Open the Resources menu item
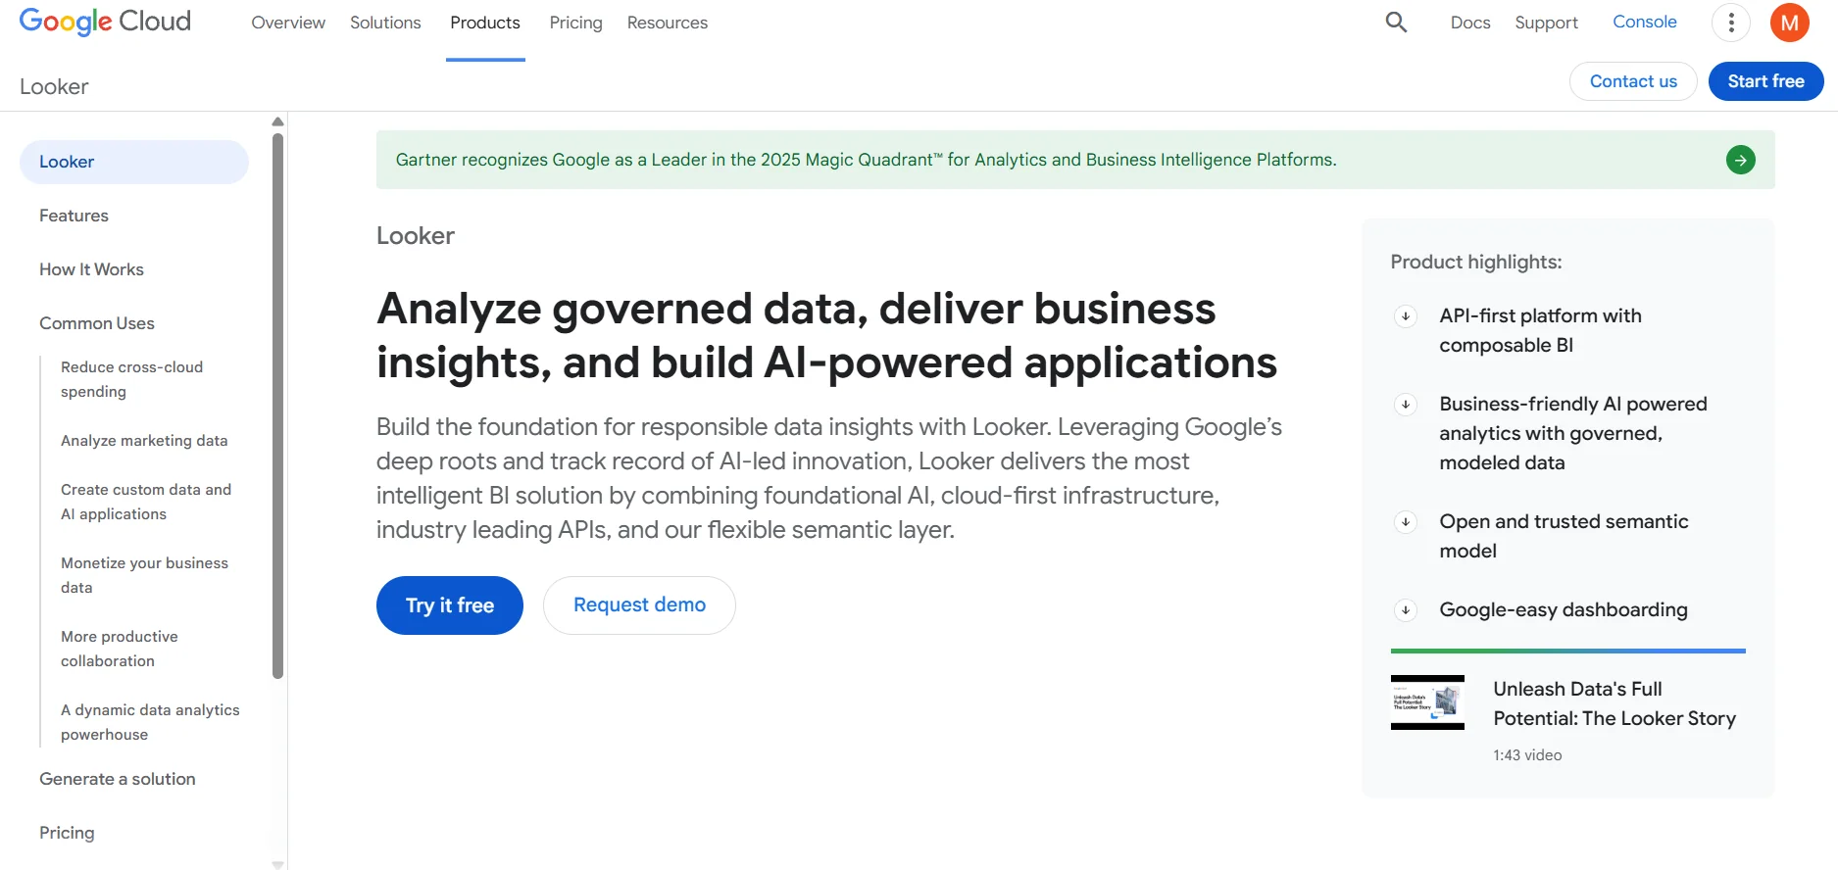This screenshot has width=1838, height=870. (x=668, y=23)
